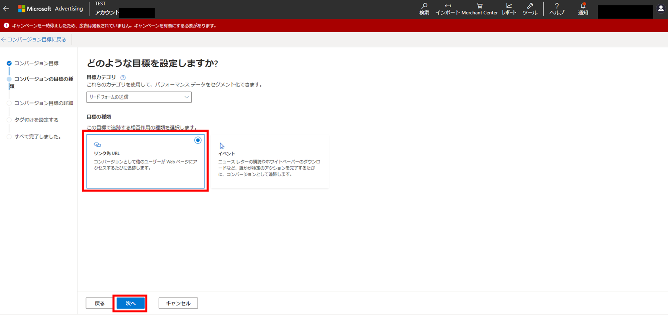Open the Help (ヘルプ) menu
Image resolution: width=668 pixels, height=315 pixels.
tap(557, 9)
